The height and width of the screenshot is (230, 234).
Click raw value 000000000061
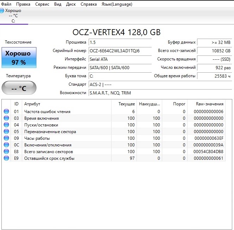coord(209,158)
